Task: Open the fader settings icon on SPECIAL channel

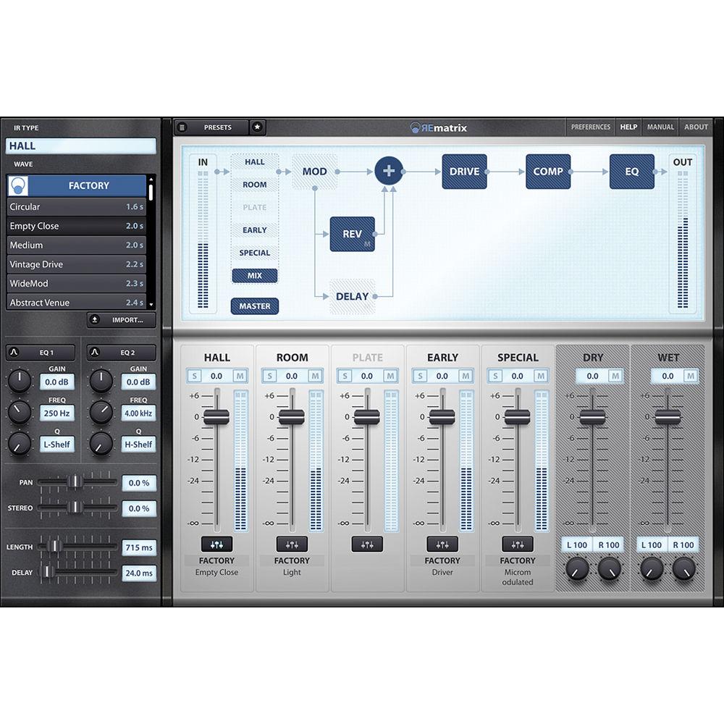Action: coord(518,544)
